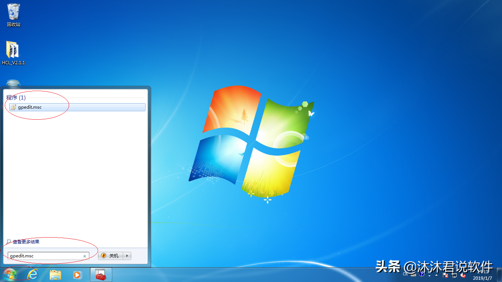Clear the search box with the X

(x=85, y=256)
